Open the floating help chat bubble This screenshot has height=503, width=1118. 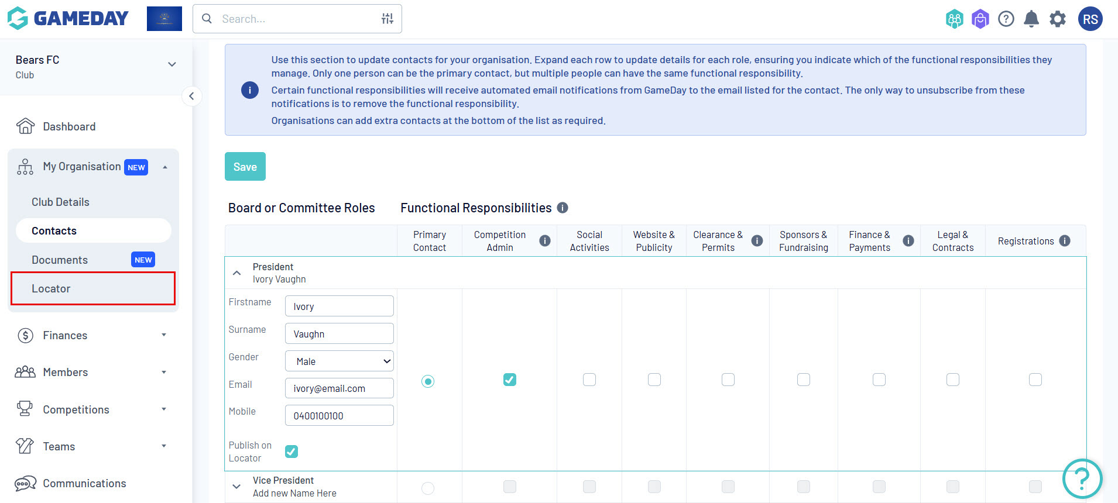coord(1082,478)
